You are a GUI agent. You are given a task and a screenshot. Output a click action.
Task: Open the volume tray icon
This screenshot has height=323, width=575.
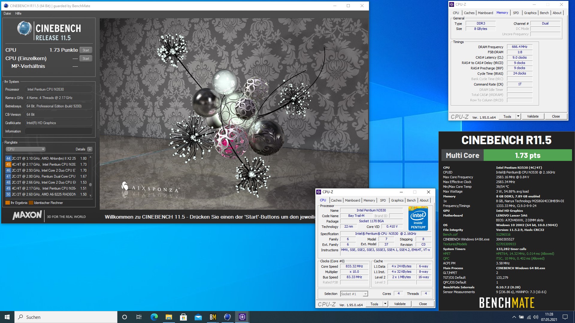click(x=536, y=317)
